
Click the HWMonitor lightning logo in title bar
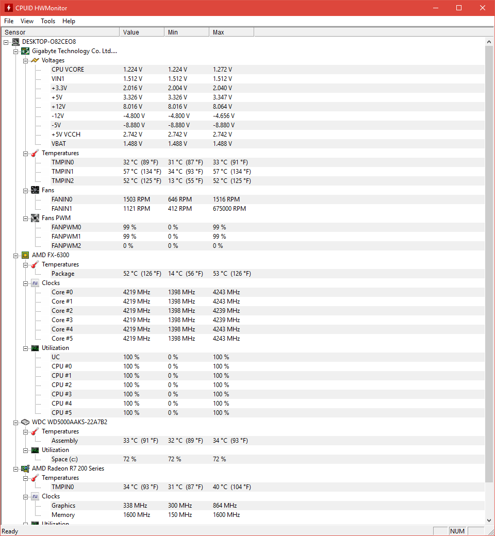pyautogui.click(x=9, y=8)
